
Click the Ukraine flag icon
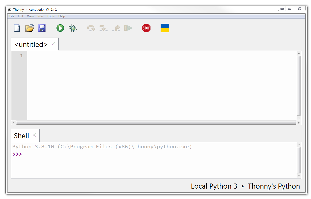click(x=165, y=28)
